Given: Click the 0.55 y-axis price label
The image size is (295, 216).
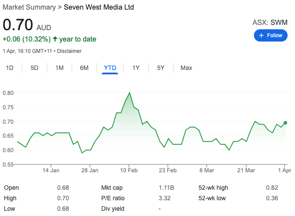Looking at the screenshot, I should pyautogui.click(x=8, y=165).
